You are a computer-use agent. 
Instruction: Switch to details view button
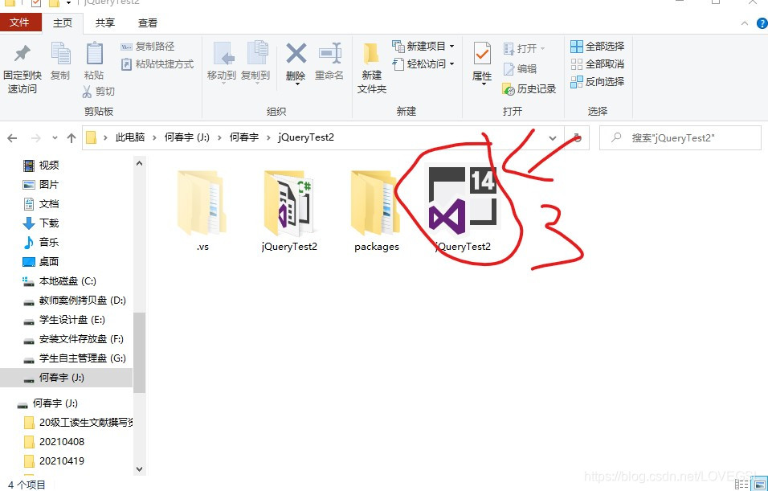pos(742,485)
